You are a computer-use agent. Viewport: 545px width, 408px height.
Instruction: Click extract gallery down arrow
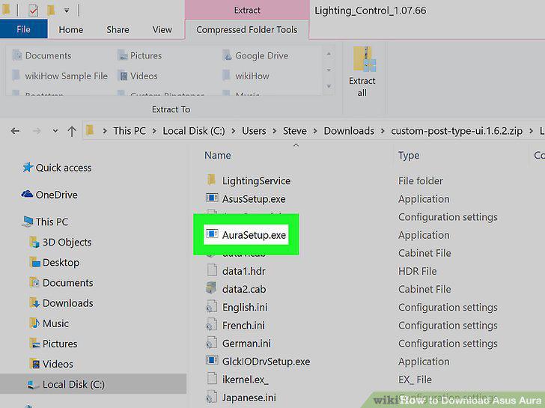click(329, 70)
